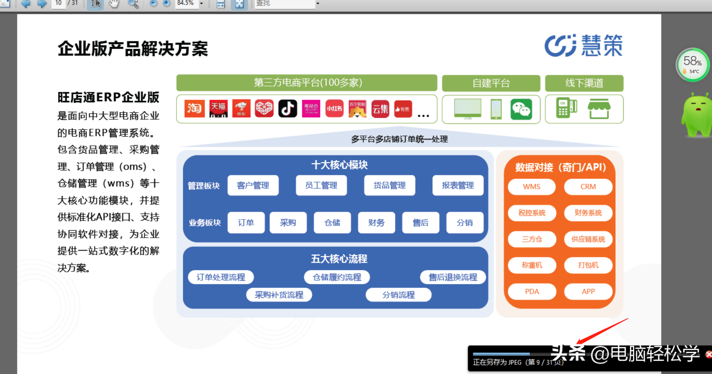Click the 仓储 business box
The width and height of the screenshot is (712, 374).
(332, 223)
